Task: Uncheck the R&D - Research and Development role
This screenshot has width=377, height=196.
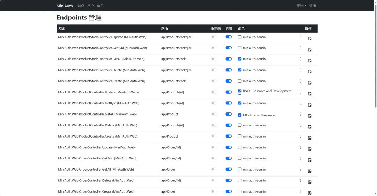Action: pyautogui.click(x=239, y=91)
